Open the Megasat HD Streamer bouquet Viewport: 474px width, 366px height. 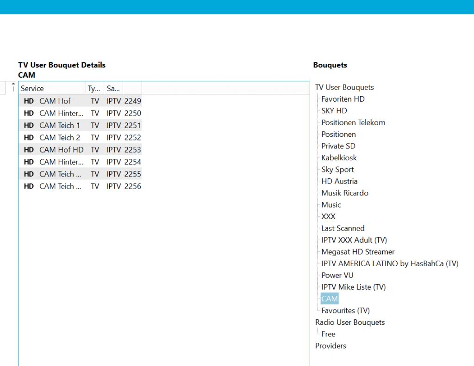[x=358, y=252]
